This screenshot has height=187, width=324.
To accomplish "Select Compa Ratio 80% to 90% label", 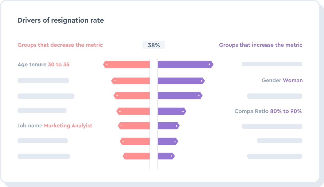I will click(268, 111).
